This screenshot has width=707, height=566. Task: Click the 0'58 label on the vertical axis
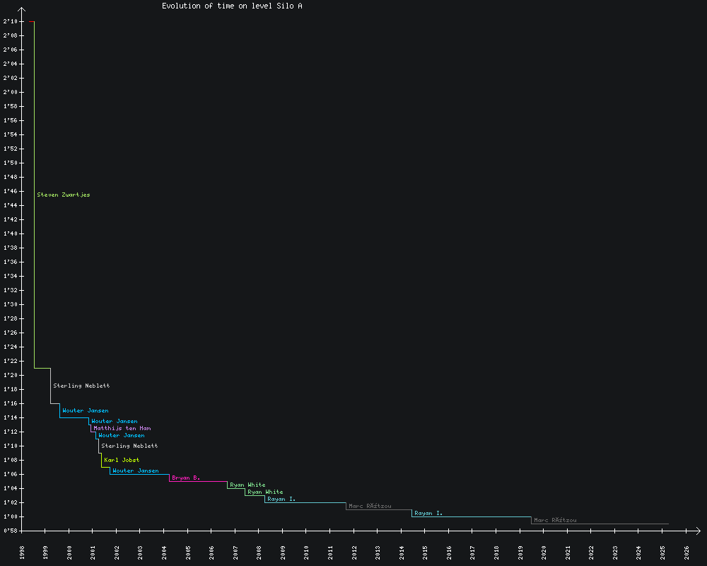point(10,531)
